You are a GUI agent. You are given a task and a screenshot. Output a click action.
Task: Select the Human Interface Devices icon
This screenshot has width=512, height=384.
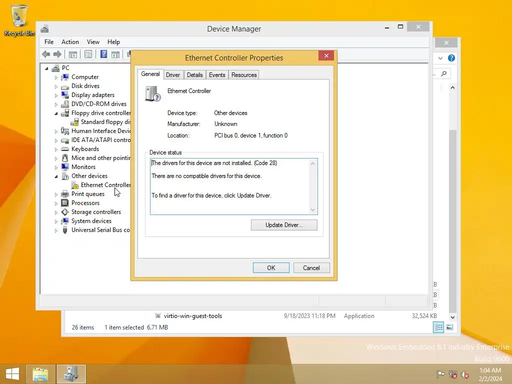(65, 131)
